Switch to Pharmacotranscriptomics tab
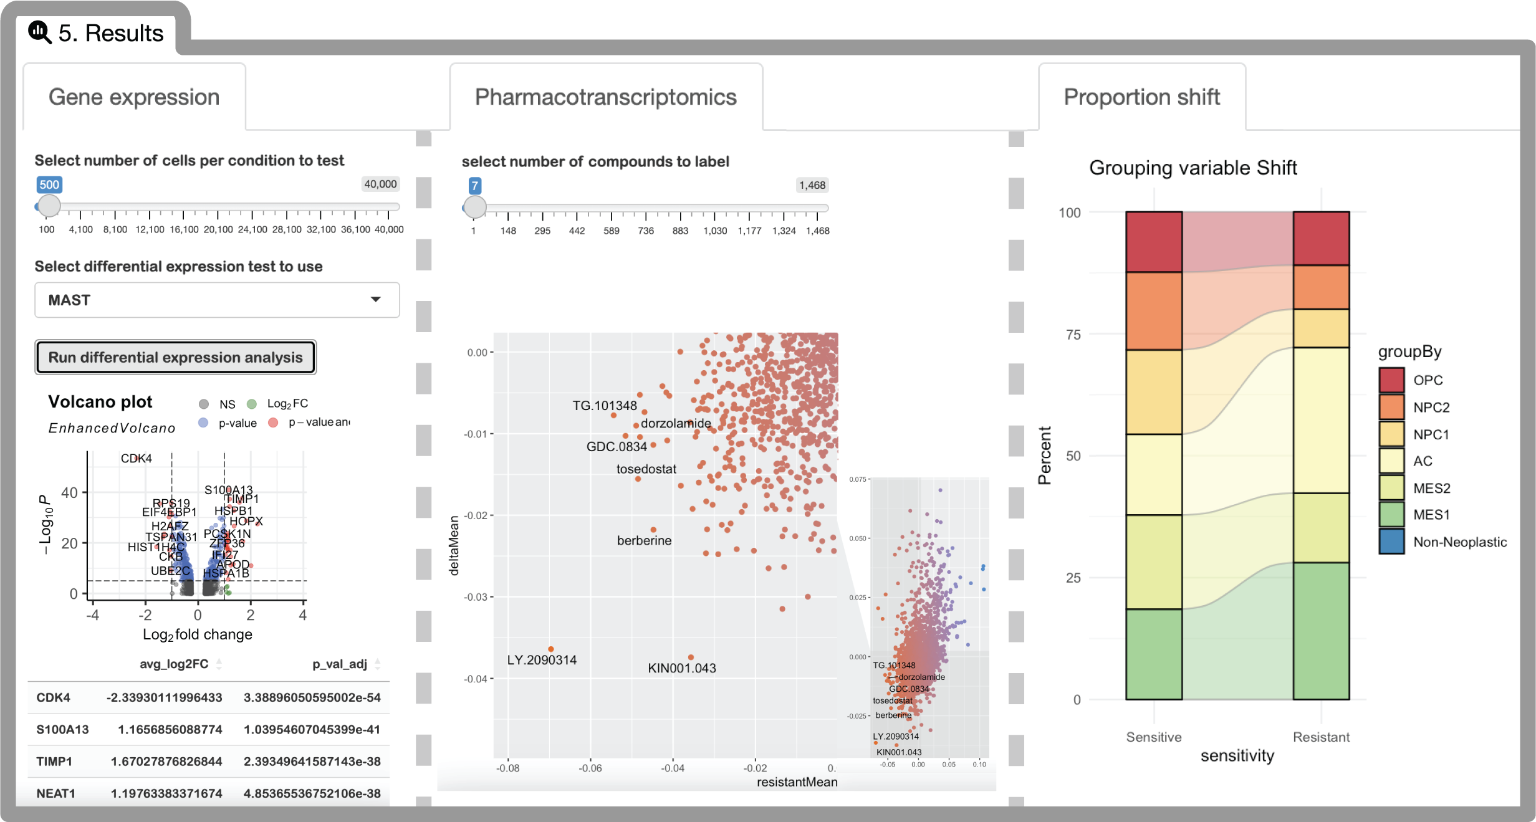The width and height of the screenshot is (1536, 822). [607, 97]
